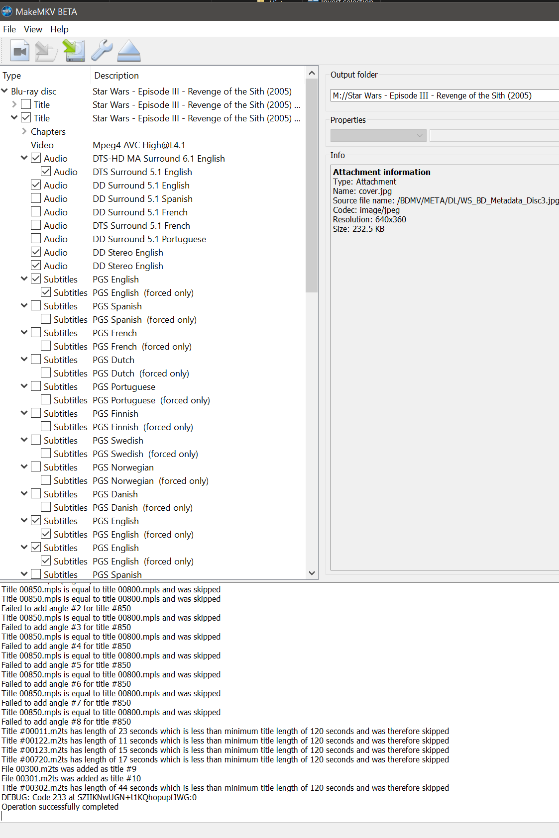Select the Chapters row label
This screenshot has height=838, width=559.
coord(48,132)
